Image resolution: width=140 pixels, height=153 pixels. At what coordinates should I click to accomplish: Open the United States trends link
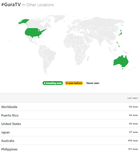(11, 124)
